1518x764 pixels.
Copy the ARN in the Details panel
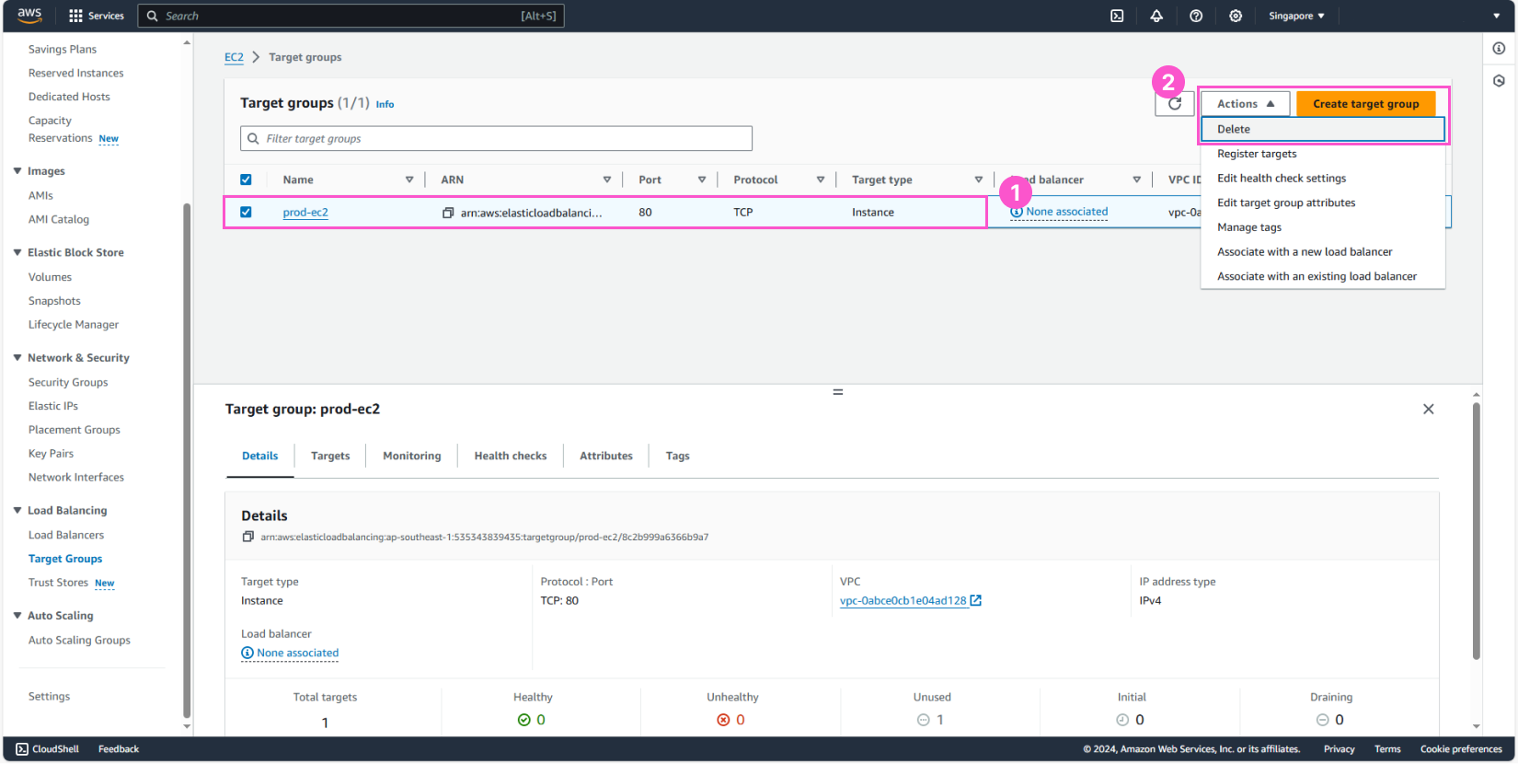pos(247,537)
